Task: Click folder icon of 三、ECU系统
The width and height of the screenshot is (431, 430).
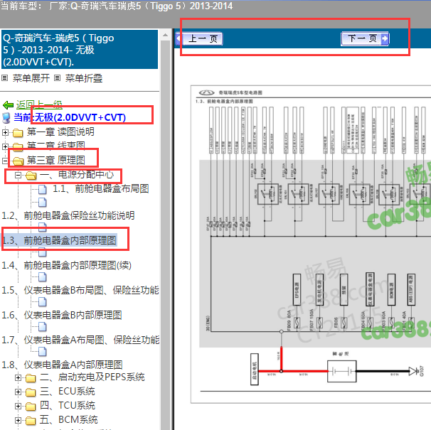Action: point(31,392)
